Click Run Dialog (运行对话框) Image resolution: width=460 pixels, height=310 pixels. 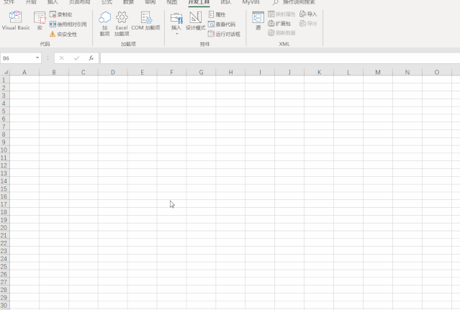(x=225, y=34)
